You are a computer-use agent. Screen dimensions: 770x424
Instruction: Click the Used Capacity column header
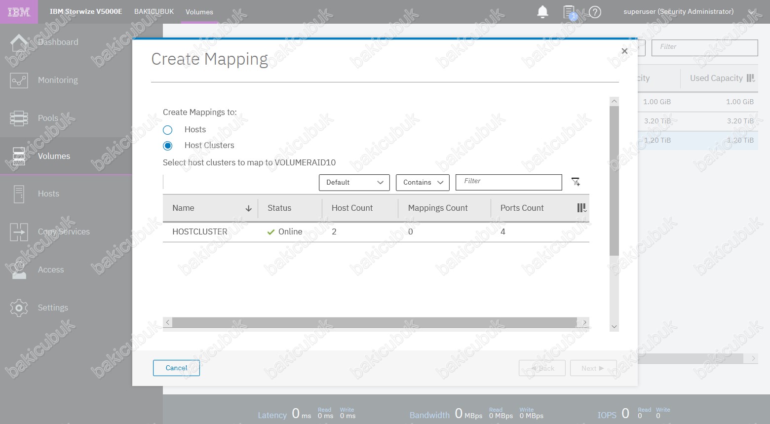pos(716,78)
